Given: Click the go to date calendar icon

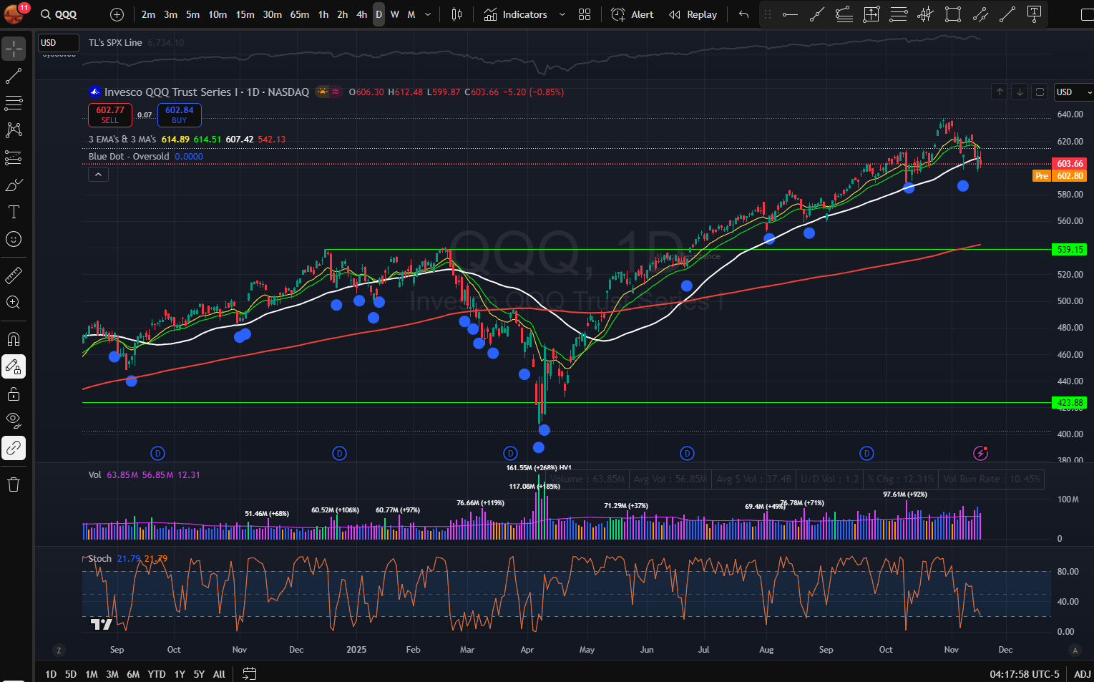Looking at the screenshot, I should [249, 673].
